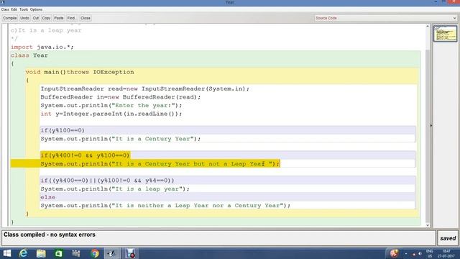Image resolution: width=460 pixels, height=259 pixels.
Task: Click the 'neither a Leap Year nor a Century Year' line
Action: pyautogui.click(x=165, y=206)
